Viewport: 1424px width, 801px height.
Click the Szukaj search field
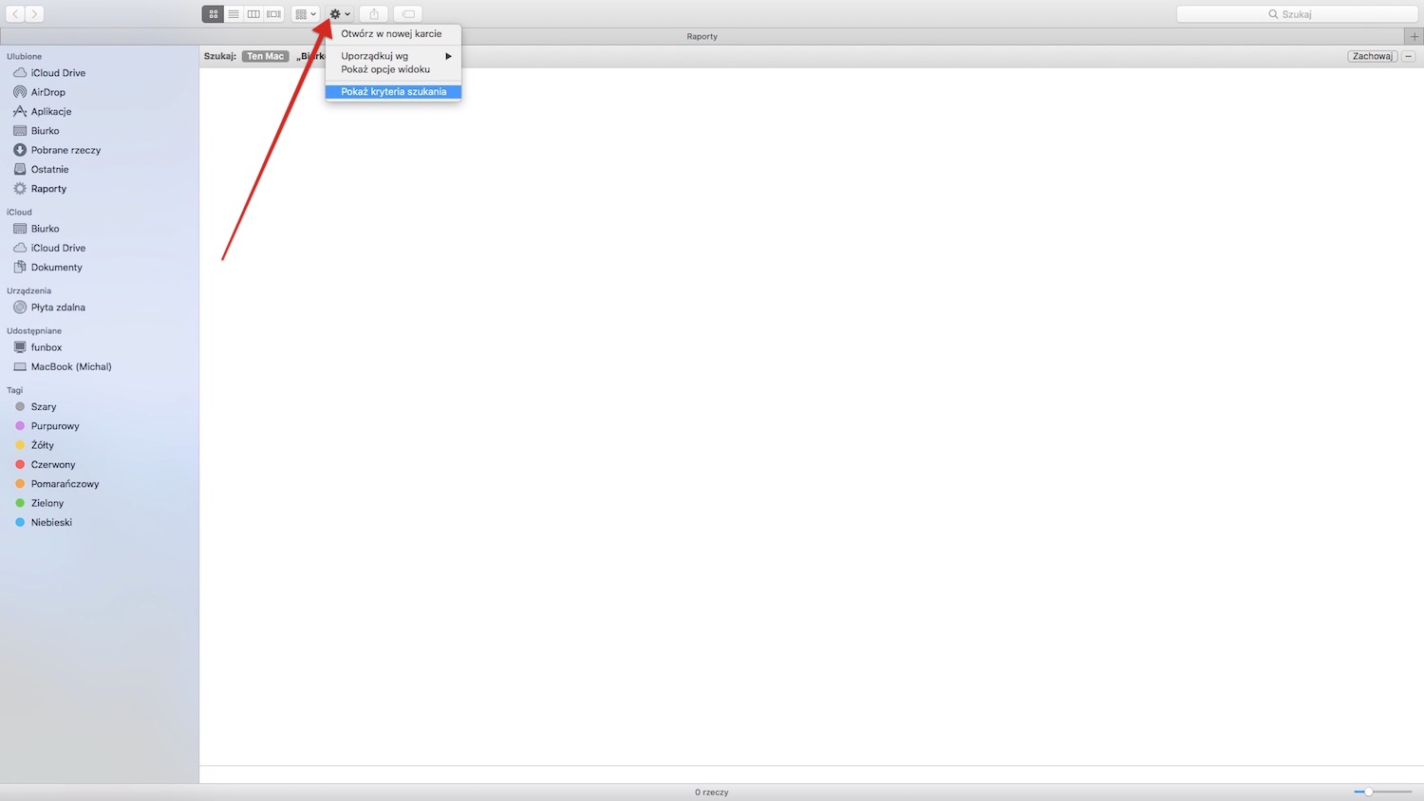[1296, 14]
